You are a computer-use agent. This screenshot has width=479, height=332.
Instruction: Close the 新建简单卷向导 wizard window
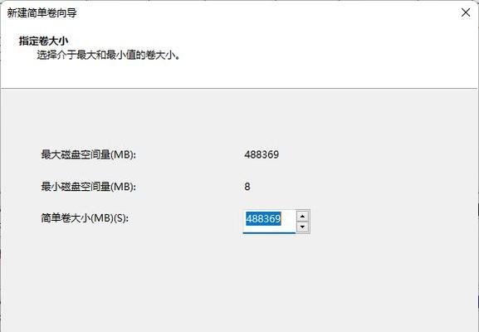pyautogui.click(x=466, y=12)
